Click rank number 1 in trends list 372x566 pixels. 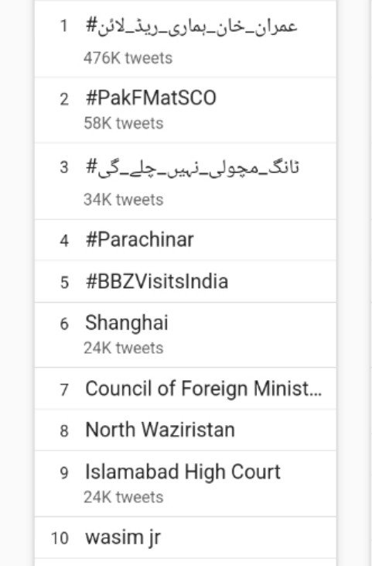pos(63,26)
